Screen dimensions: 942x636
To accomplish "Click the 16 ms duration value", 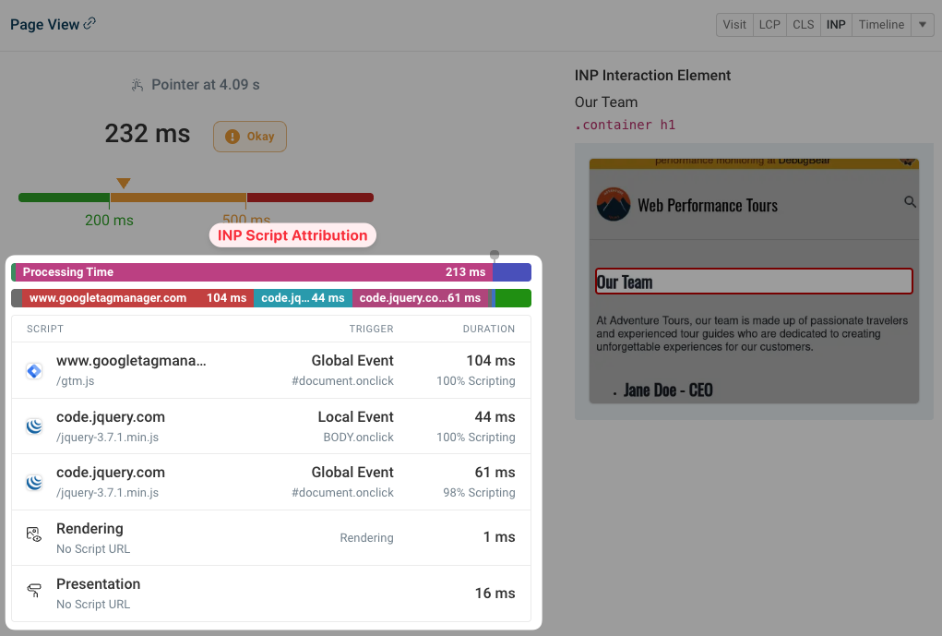I will (x=495, y=594).
